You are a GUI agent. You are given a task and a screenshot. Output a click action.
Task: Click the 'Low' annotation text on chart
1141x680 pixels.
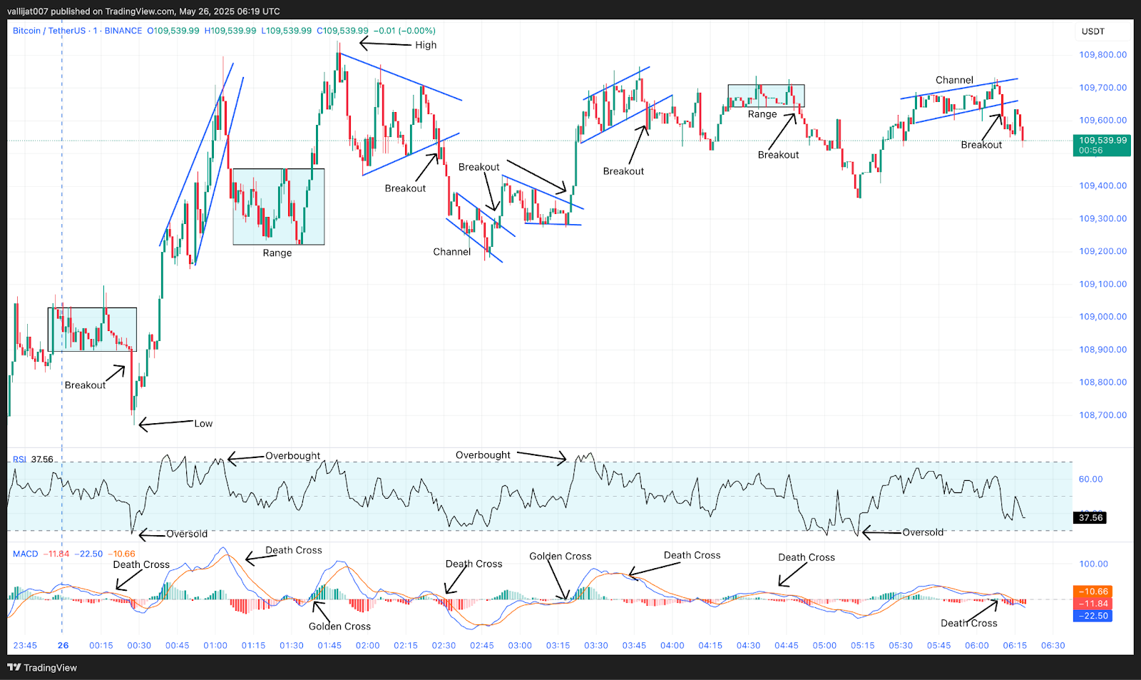[203, 424]
